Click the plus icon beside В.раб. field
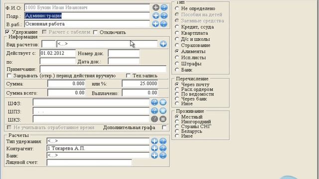Viewport: 319px width, 179px height. click(x=156, y=24)
